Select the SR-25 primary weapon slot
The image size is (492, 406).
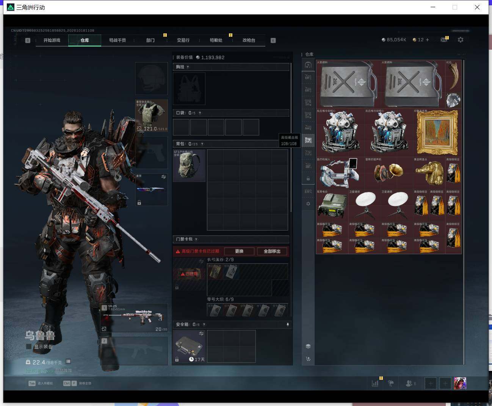point(134,318)
